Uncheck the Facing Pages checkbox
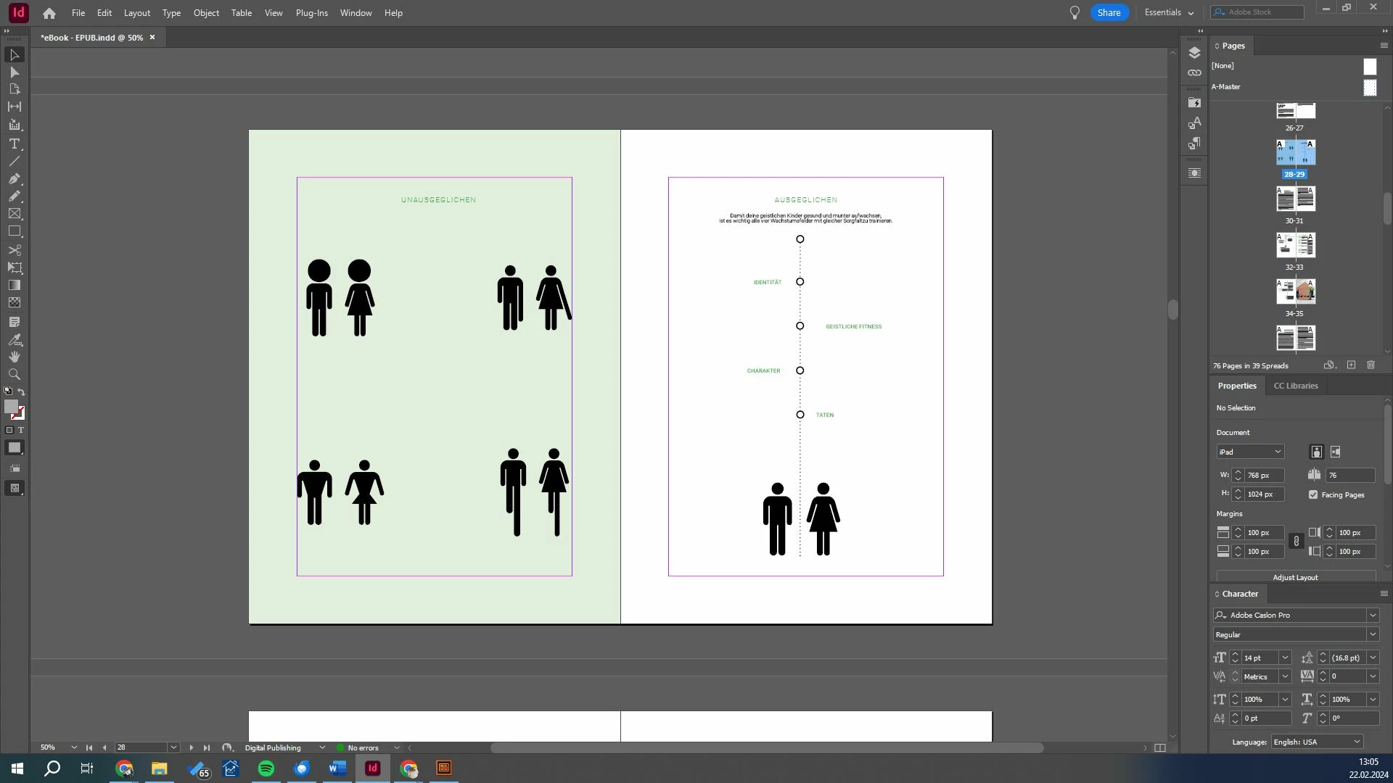Screen dimensions: 1393x783 [x=1313, y=494]
